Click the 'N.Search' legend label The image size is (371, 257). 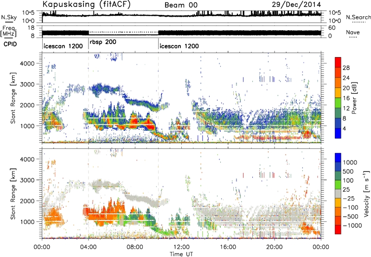coord(358,17)
